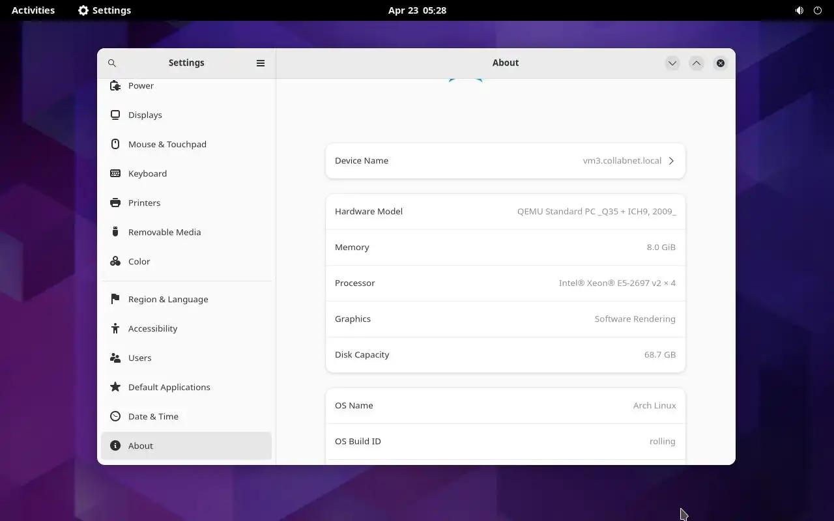
Task: Click the Power battery icon
Action: [x=115, y=86]
